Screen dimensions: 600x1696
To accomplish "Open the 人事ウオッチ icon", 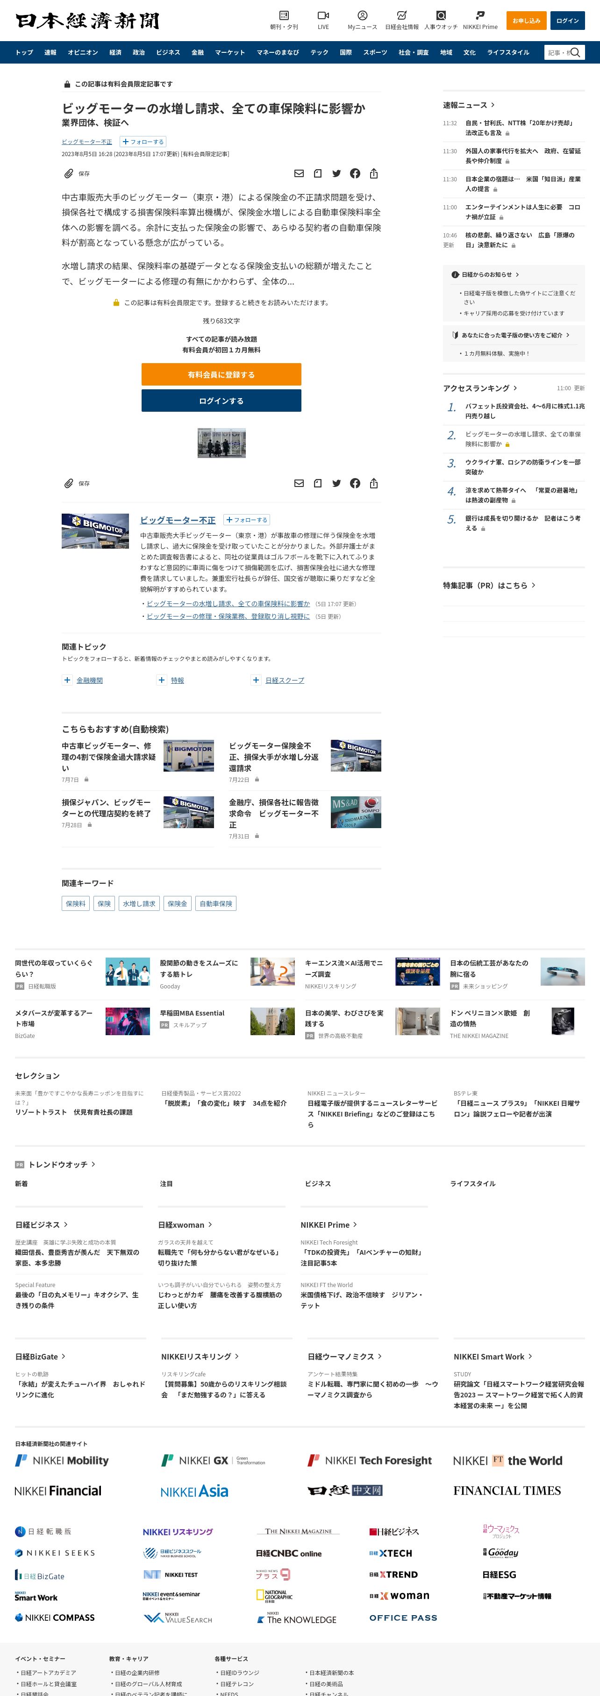I will [x=441, y=15].
